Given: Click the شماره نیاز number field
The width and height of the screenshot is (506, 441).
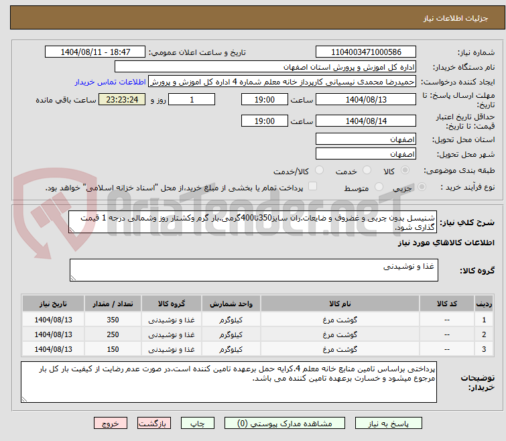Looking at the screenshot, I should (365, 52).
